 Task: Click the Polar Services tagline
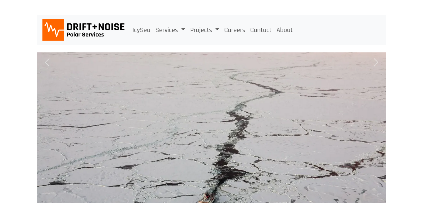click(x=85, y=35)
